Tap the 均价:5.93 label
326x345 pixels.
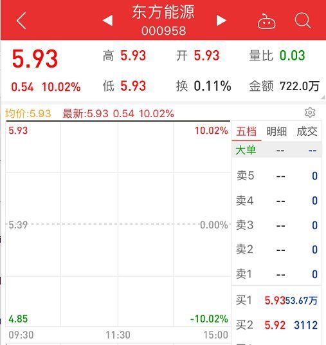tap(28, 114)
